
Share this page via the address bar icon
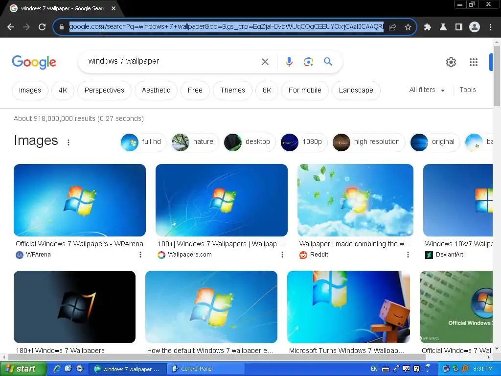392,27
